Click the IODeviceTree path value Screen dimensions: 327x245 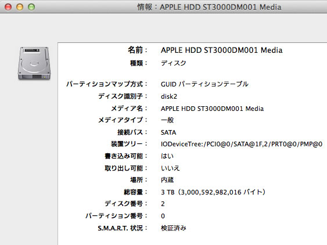click(242, 144)
